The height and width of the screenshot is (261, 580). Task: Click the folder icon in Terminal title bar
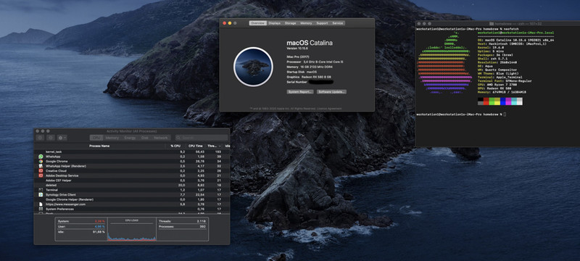[492, 24]
